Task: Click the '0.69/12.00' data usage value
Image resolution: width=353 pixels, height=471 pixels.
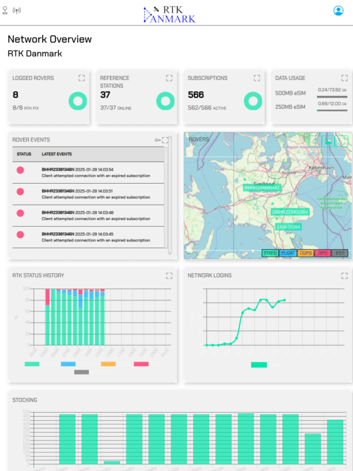Action: point(332,104)
